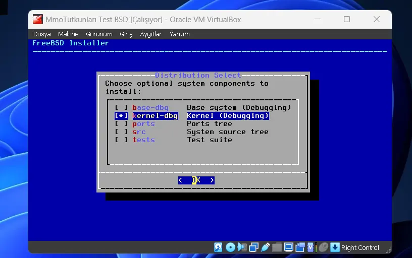Open the Aygıtlar menu

pyautogui.click(x=151, y=34)
